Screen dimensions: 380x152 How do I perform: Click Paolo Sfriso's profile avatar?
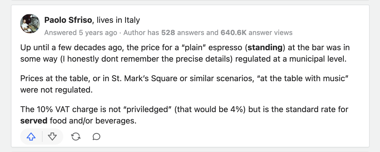[x=30, y=24]
